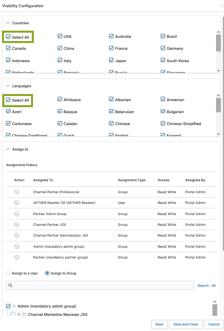The width and height of the screenshot is (224, 331).
Task: Collapse the Assign to section
Action: [8, 149]
